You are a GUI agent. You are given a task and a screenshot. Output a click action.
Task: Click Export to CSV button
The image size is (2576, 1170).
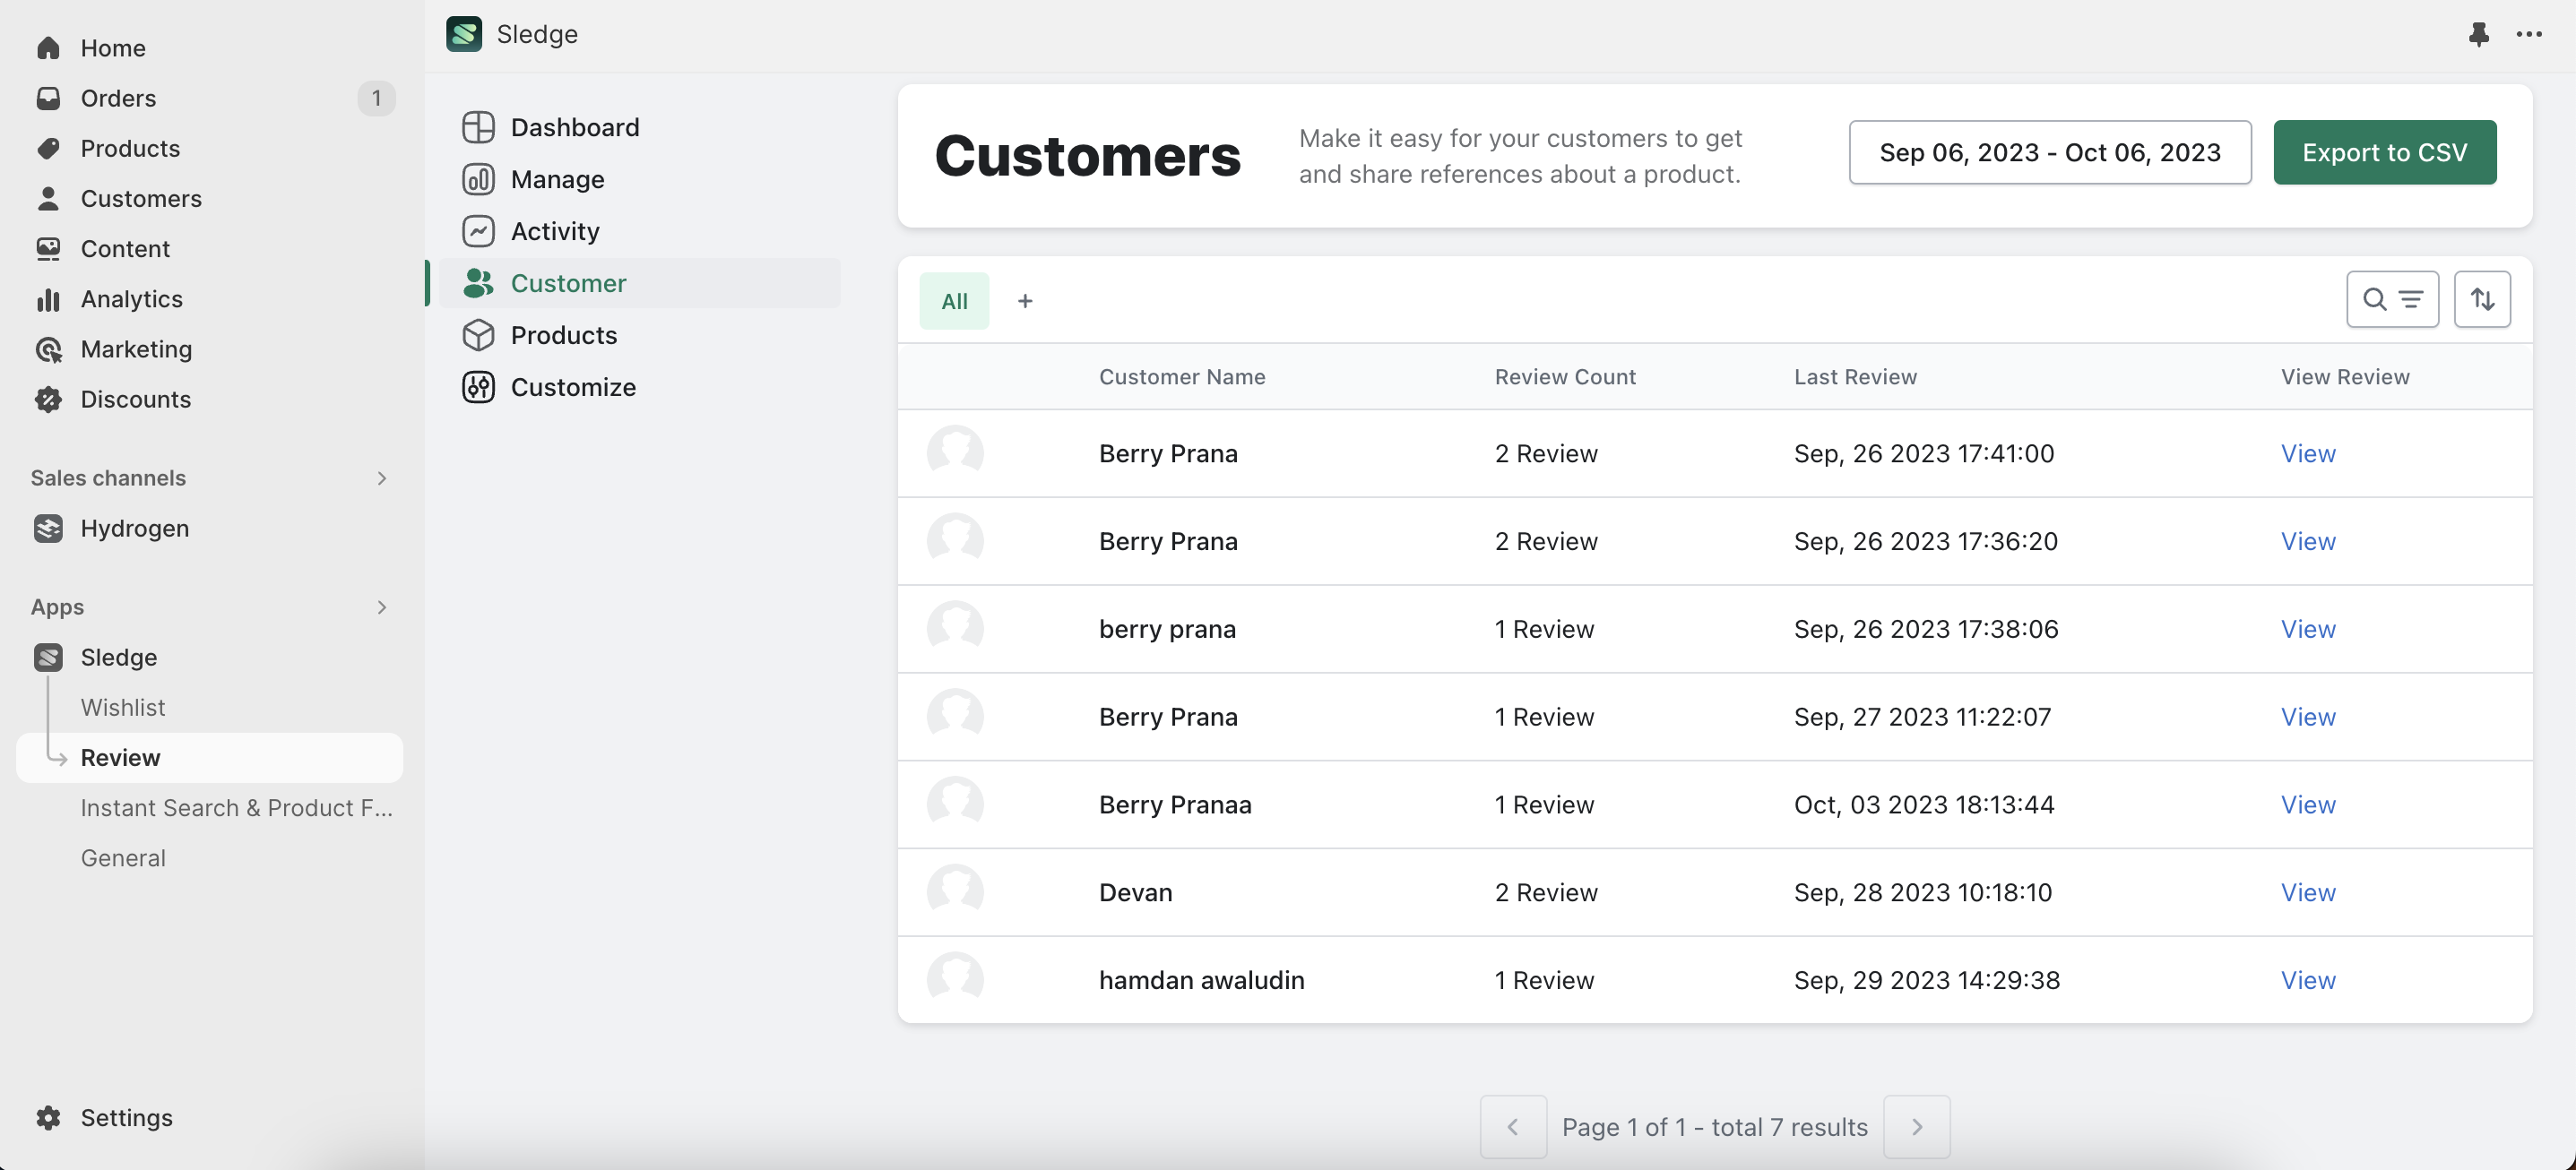pyautogui.click(x=2384, y=152)
